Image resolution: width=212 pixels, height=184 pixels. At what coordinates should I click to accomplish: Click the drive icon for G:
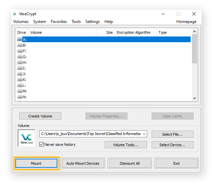pyautogui.click(x=20, y=57)
